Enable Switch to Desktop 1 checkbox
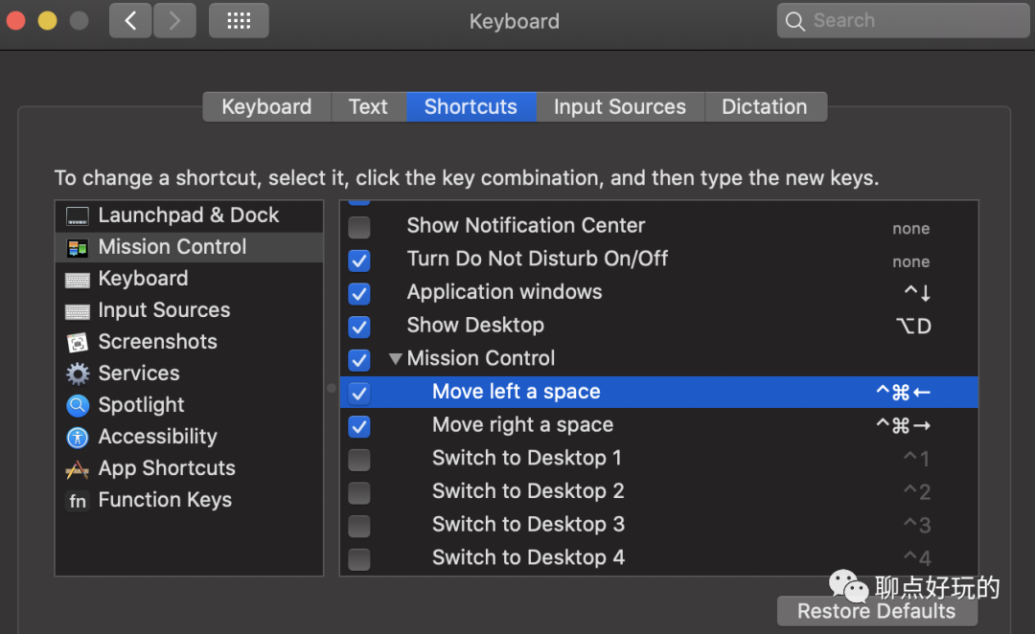This screenshot has height=634, width=1035. pos(359,459)
